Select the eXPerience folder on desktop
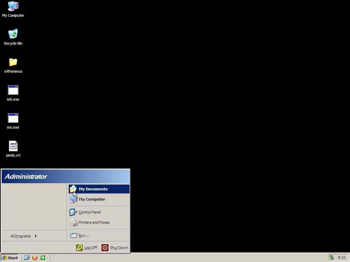This screenshot has width=350, height=262. [x=13, y=65]
